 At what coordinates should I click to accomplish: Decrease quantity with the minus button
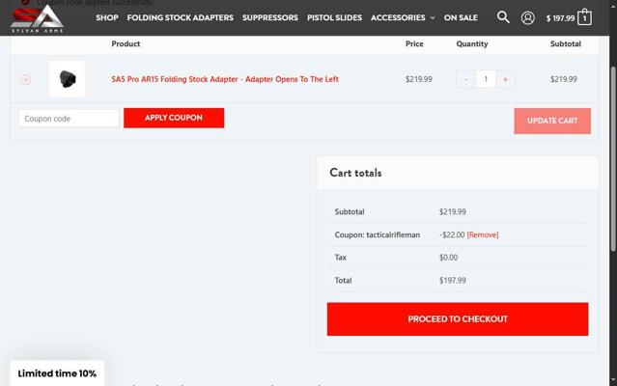click(466, 79)
